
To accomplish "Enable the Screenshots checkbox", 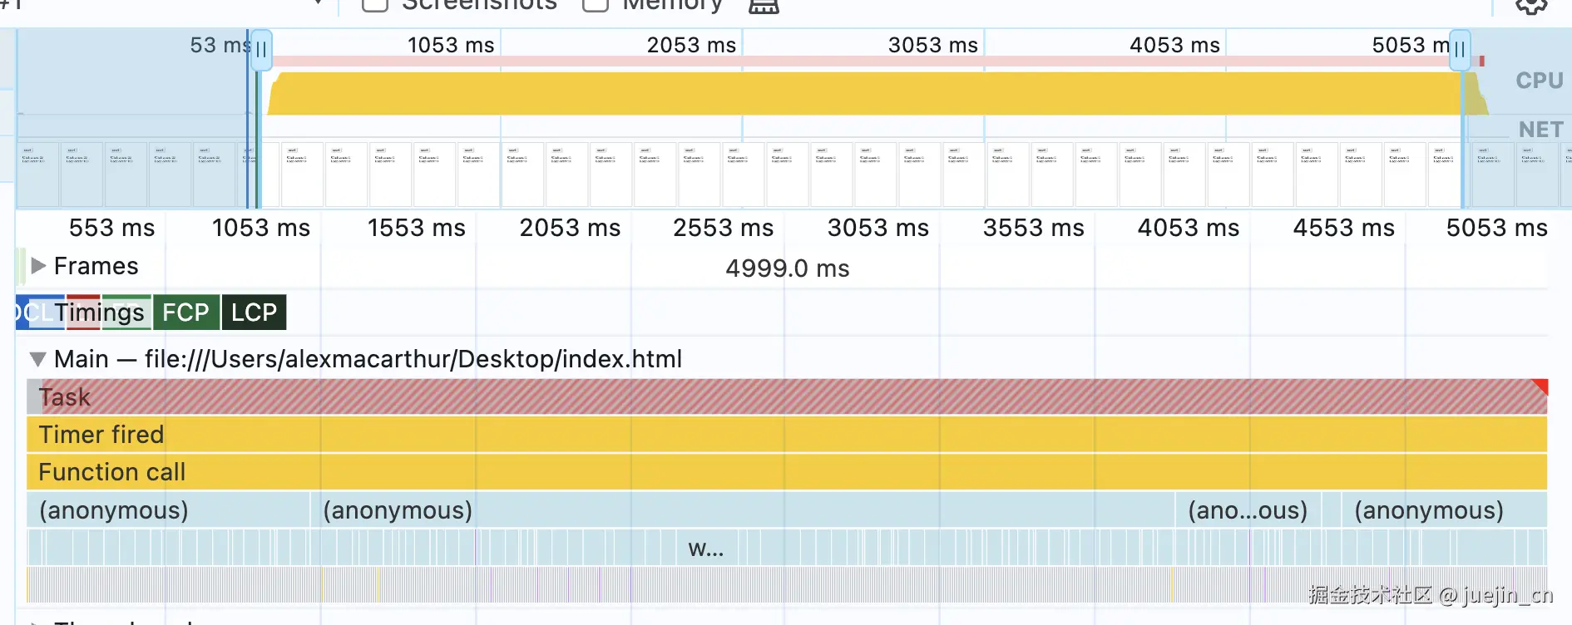I will pyautogui.click(x=375, y=4).
